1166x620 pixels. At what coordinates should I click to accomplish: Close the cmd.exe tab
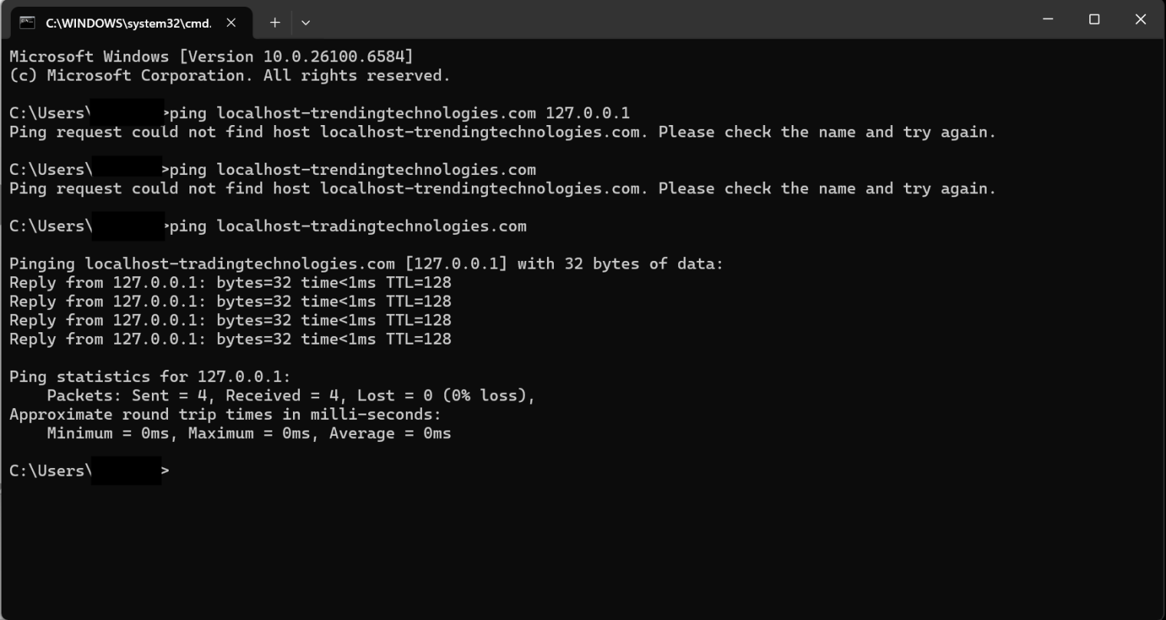231,23
